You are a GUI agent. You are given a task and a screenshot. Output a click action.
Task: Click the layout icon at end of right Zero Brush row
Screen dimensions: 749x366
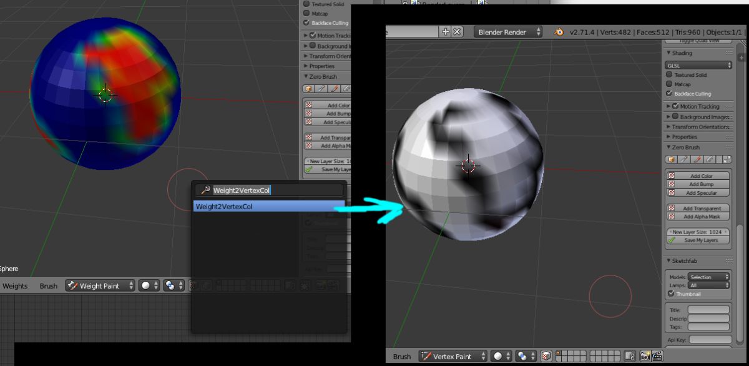tap(727, 160)
